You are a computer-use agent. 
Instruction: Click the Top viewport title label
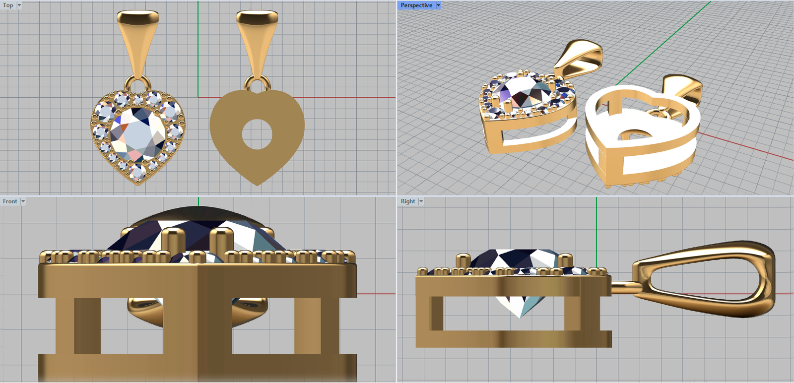click(8, 5)
